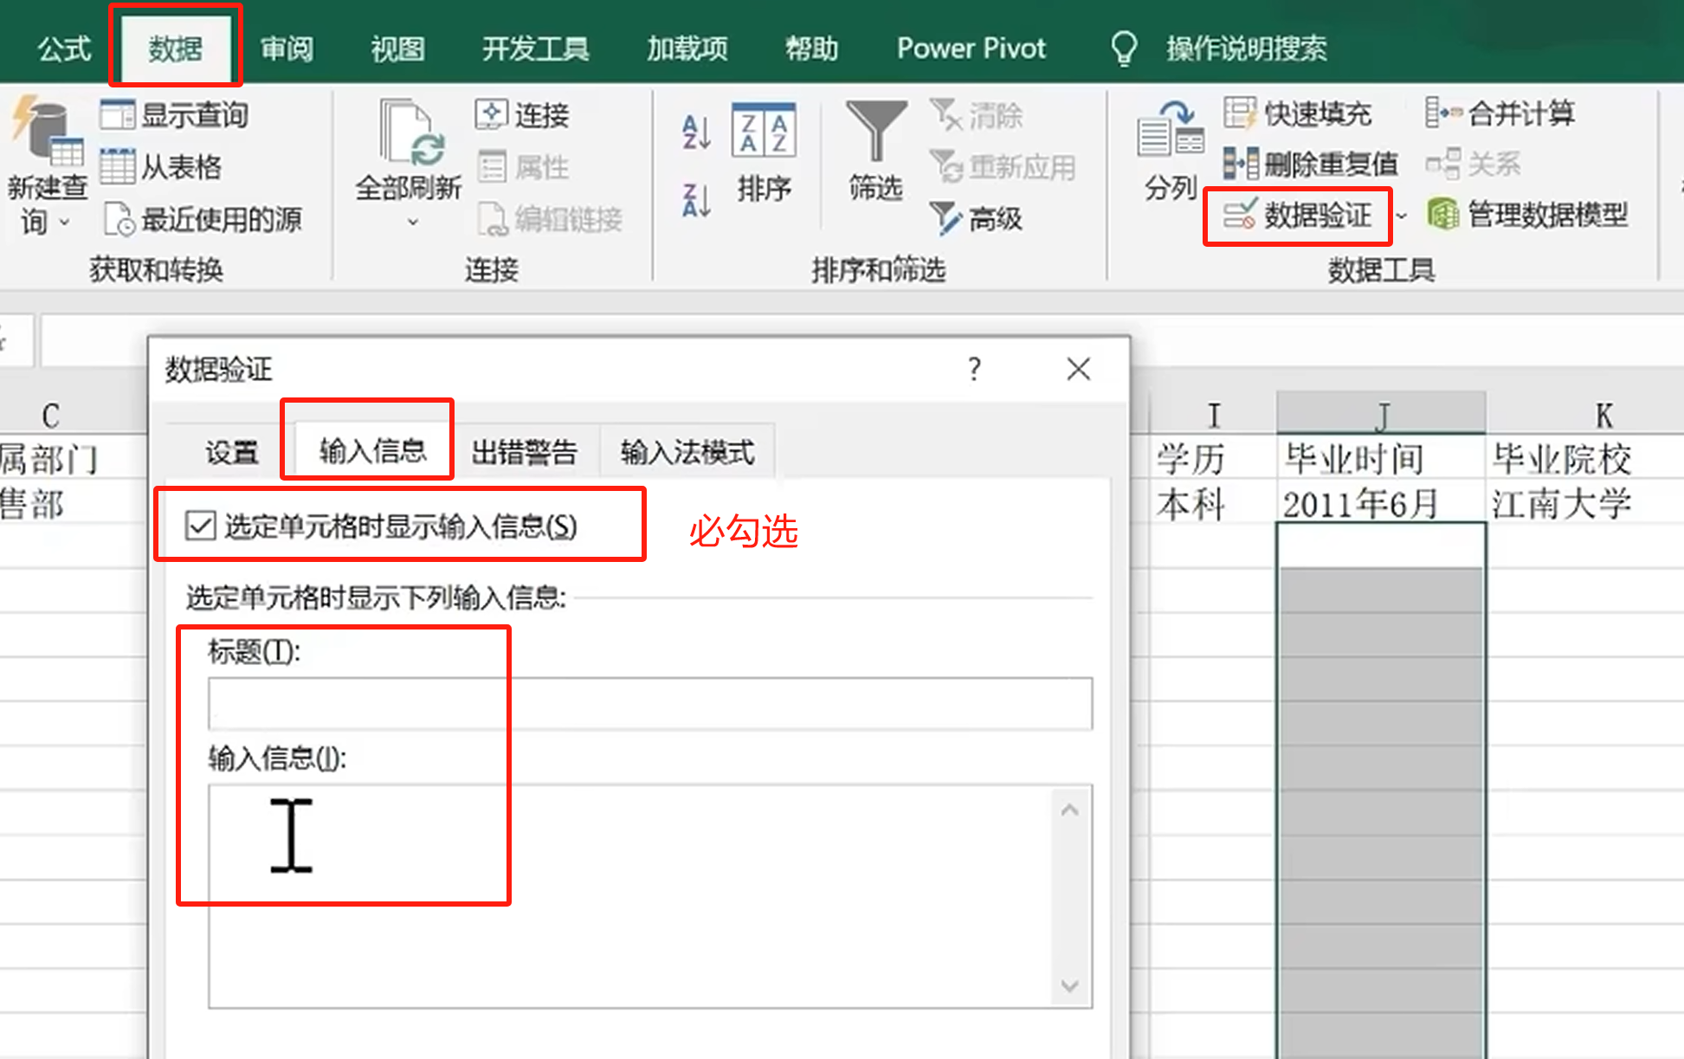This screenshot has width=1684, height=1059.
Task: Click the 快速填充 flash fill icon
Action: point(1239,113)
